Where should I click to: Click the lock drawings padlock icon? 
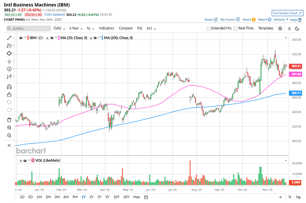pos(9,94)
